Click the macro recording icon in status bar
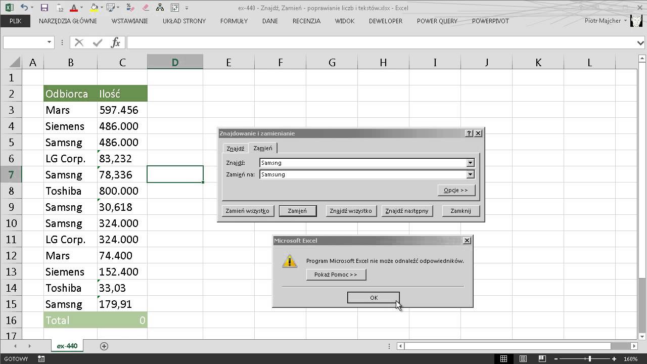 click(41, 359)
